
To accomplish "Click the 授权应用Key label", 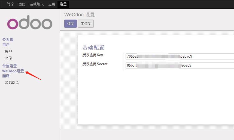I will coord(93,55).
